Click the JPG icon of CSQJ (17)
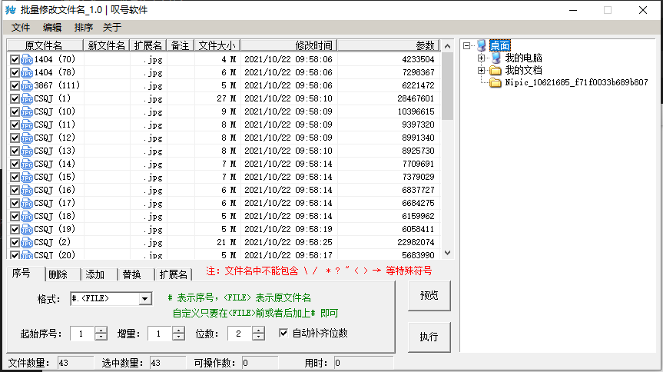Image resolution: width=663 pixels, height=372 pixels. (x=27, y=204)
